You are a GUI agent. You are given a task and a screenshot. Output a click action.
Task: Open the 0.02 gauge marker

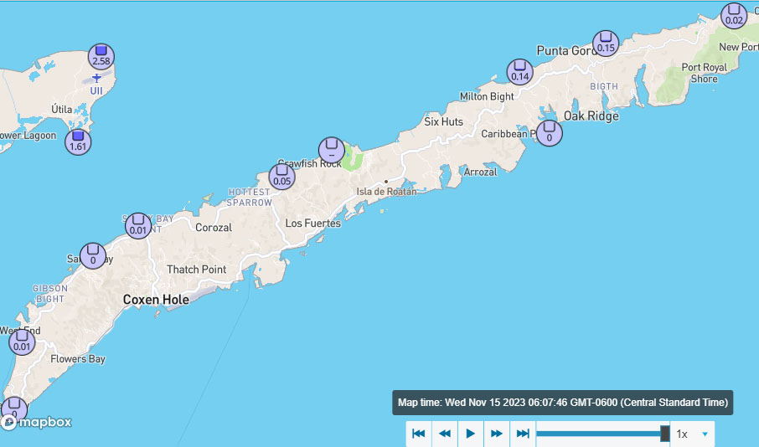[x=734, y=16]
